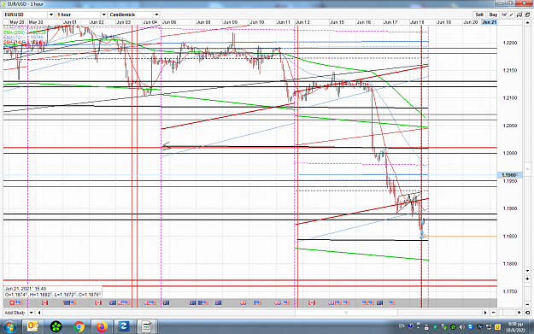Click the EUR/USD symbol input field
This screenshot has height=334, width=534.
26,15
